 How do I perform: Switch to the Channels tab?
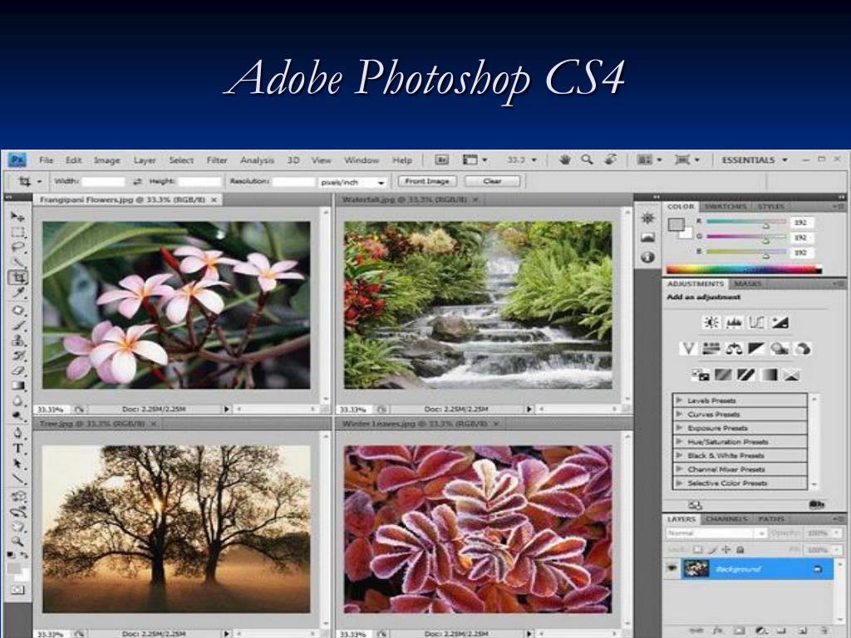726,519
